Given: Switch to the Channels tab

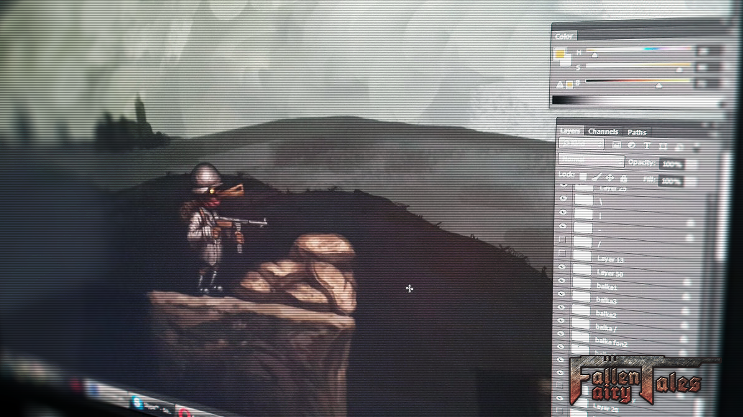Looking at the screenshot, I should click(603, 132).
